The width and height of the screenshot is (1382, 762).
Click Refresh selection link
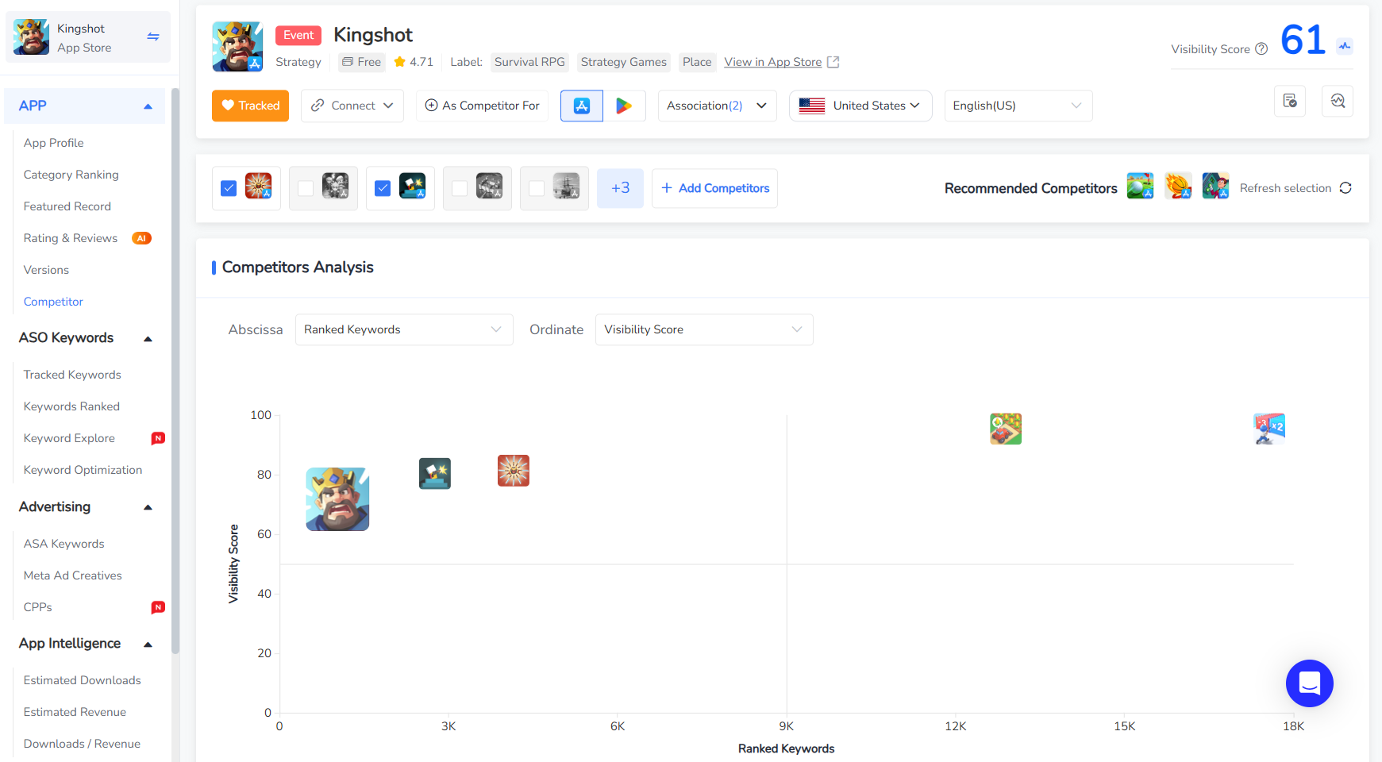[1285, 188]
